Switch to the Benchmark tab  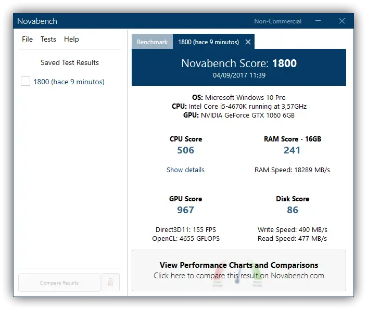[x=152, y=42]
